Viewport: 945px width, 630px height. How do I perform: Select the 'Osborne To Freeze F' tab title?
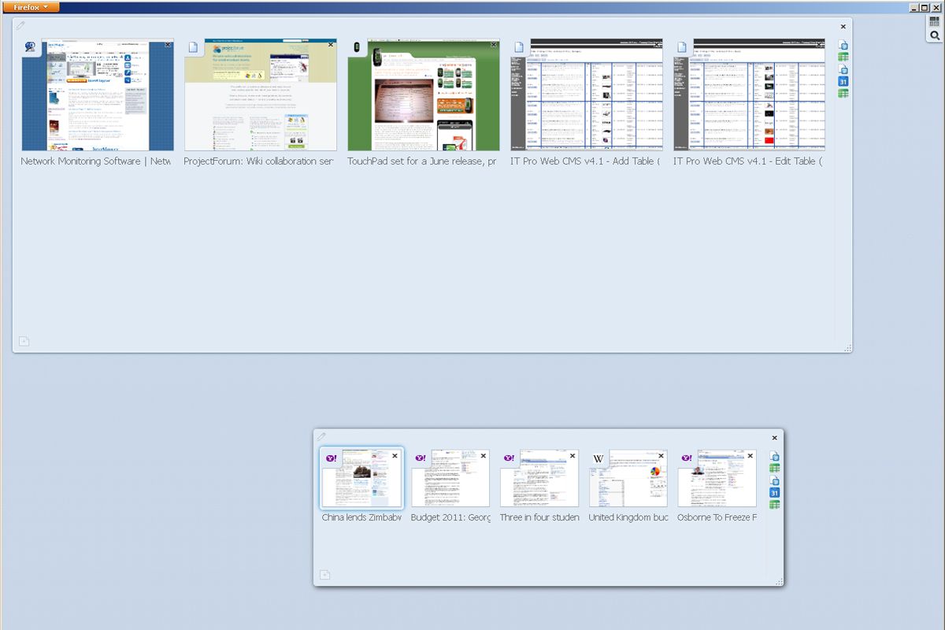(x=717, y=517)
